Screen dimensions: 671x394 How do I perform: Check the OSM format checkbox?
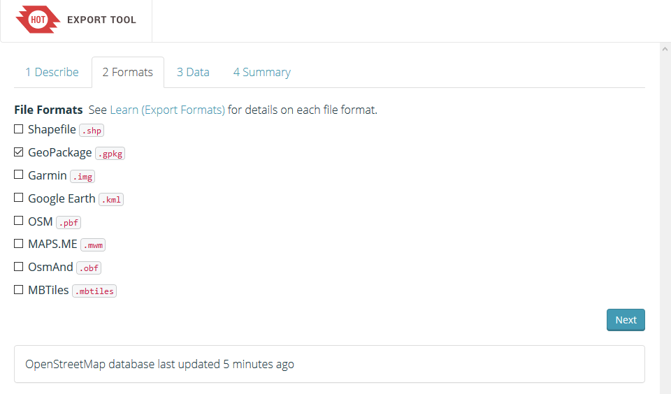pyautogui.click(x=19, y=221)
